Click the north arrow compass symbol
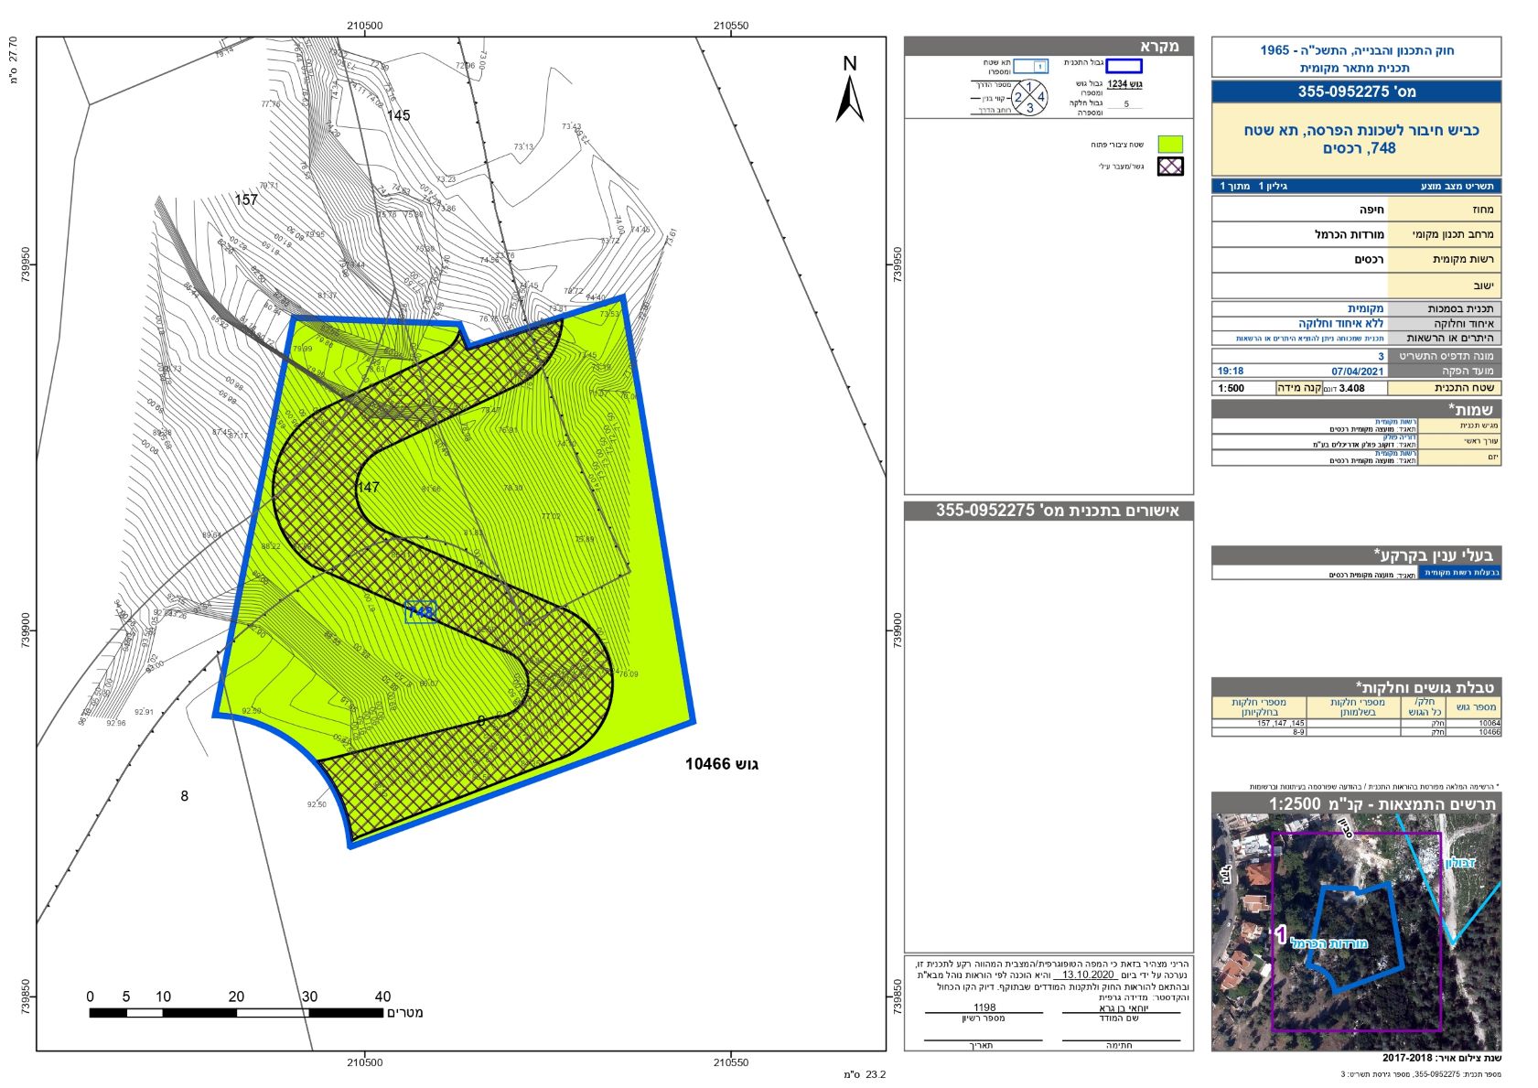The width and height of the screenshot is (1538, 1088). tap(849, 92)
